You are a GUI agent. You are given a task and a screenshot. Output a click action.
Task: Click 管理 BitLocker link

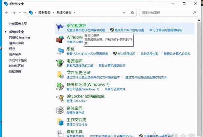click(x=77, y=101)
